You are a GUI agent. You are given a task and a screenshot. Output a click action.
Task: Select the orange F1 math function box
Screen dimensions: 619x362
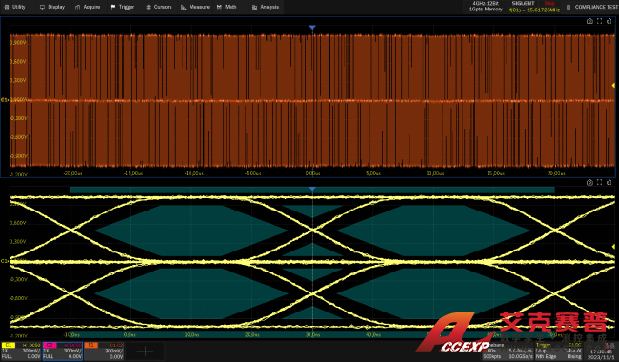104,351
